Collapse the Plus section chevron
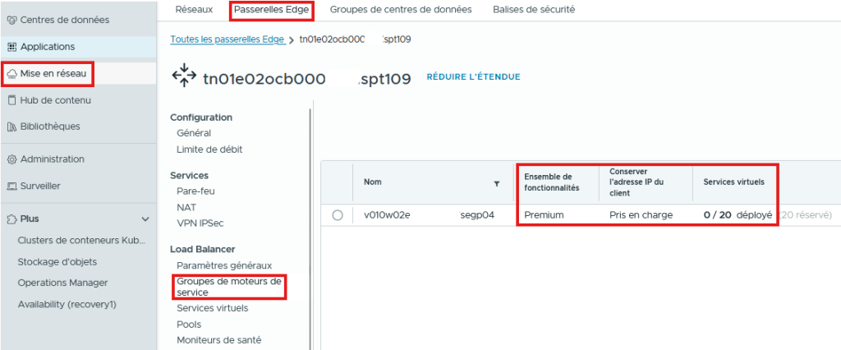 pos(145,219)
